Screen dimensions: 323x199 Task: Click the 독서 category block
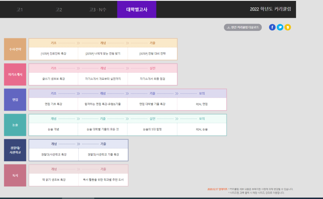(x=15, y=175)
